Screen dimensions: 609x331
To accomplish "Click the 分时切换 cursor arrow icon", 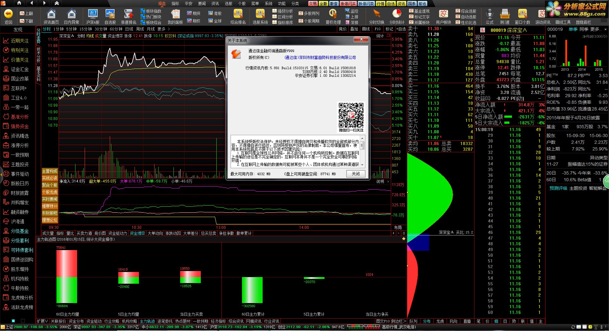I will pyautogui.click(x=377, y=14).
